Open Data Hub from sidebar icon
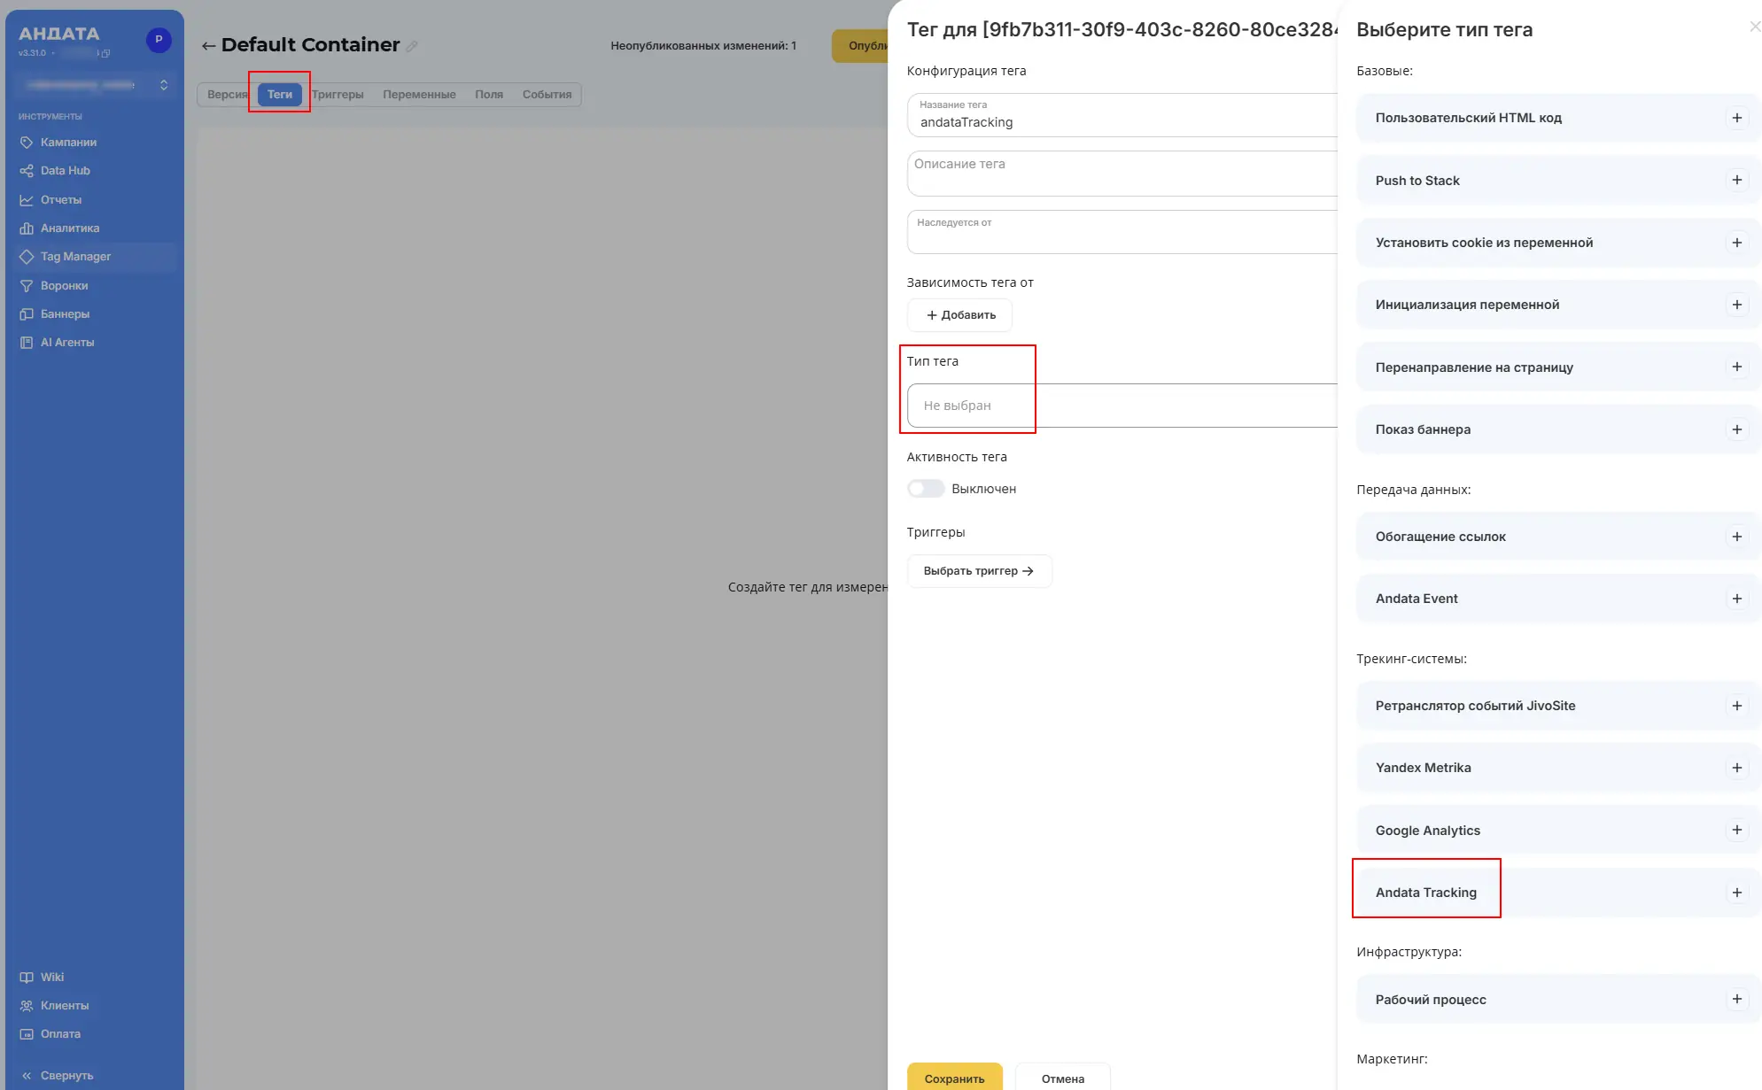Image resolution: width=1762 pixels, height=1090 pixels. pyautogui.click(x=27, y=171)
